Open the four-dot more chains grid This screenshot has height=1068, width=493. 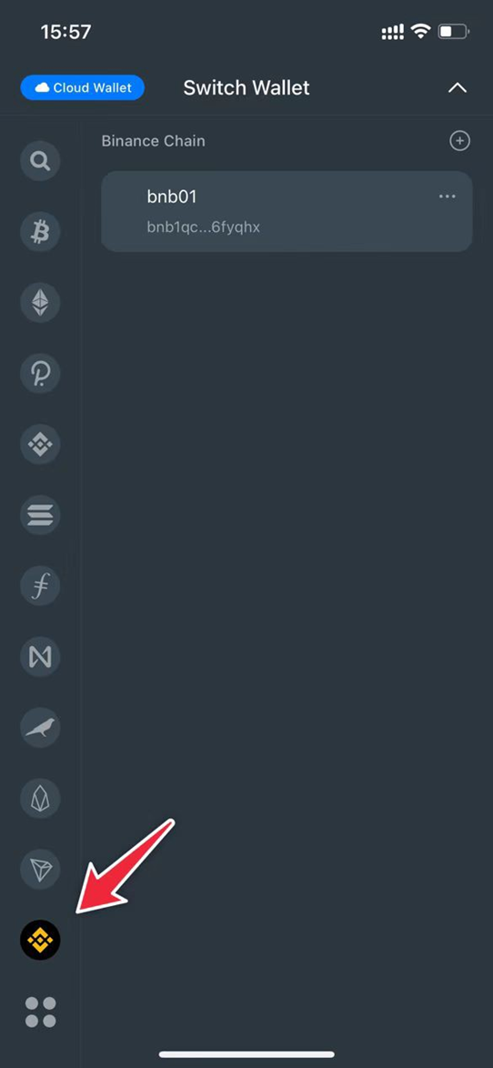pyautogui.click(x=40, y=1012)
